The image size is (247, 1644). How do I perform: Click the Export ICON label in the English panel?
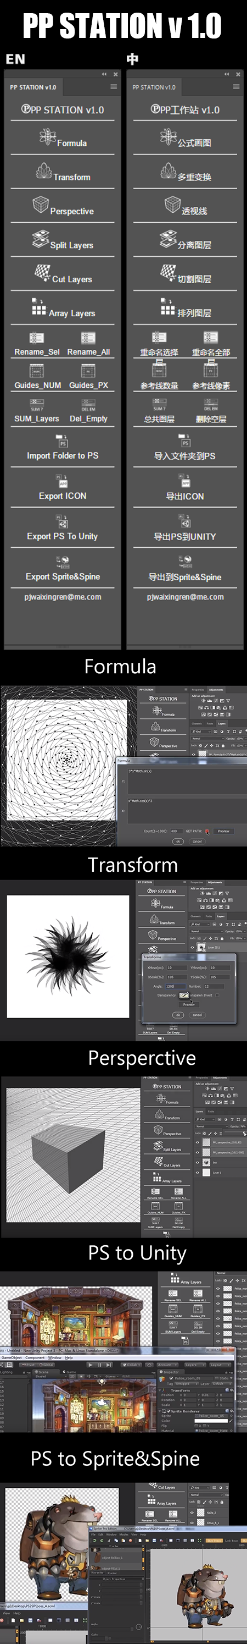[63, 496]
